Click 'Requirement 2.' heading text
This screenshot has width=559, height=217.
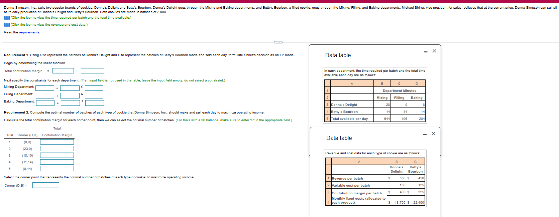16,113
